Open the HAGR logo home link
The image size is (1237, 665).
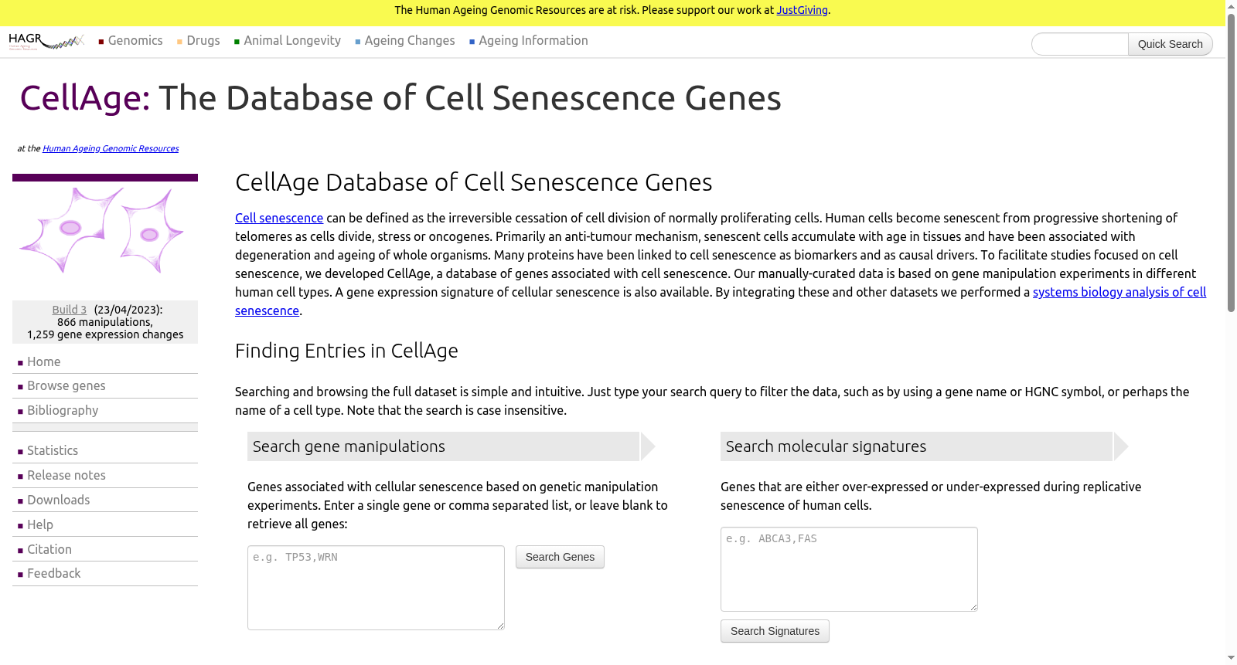(x=46, y=41)
